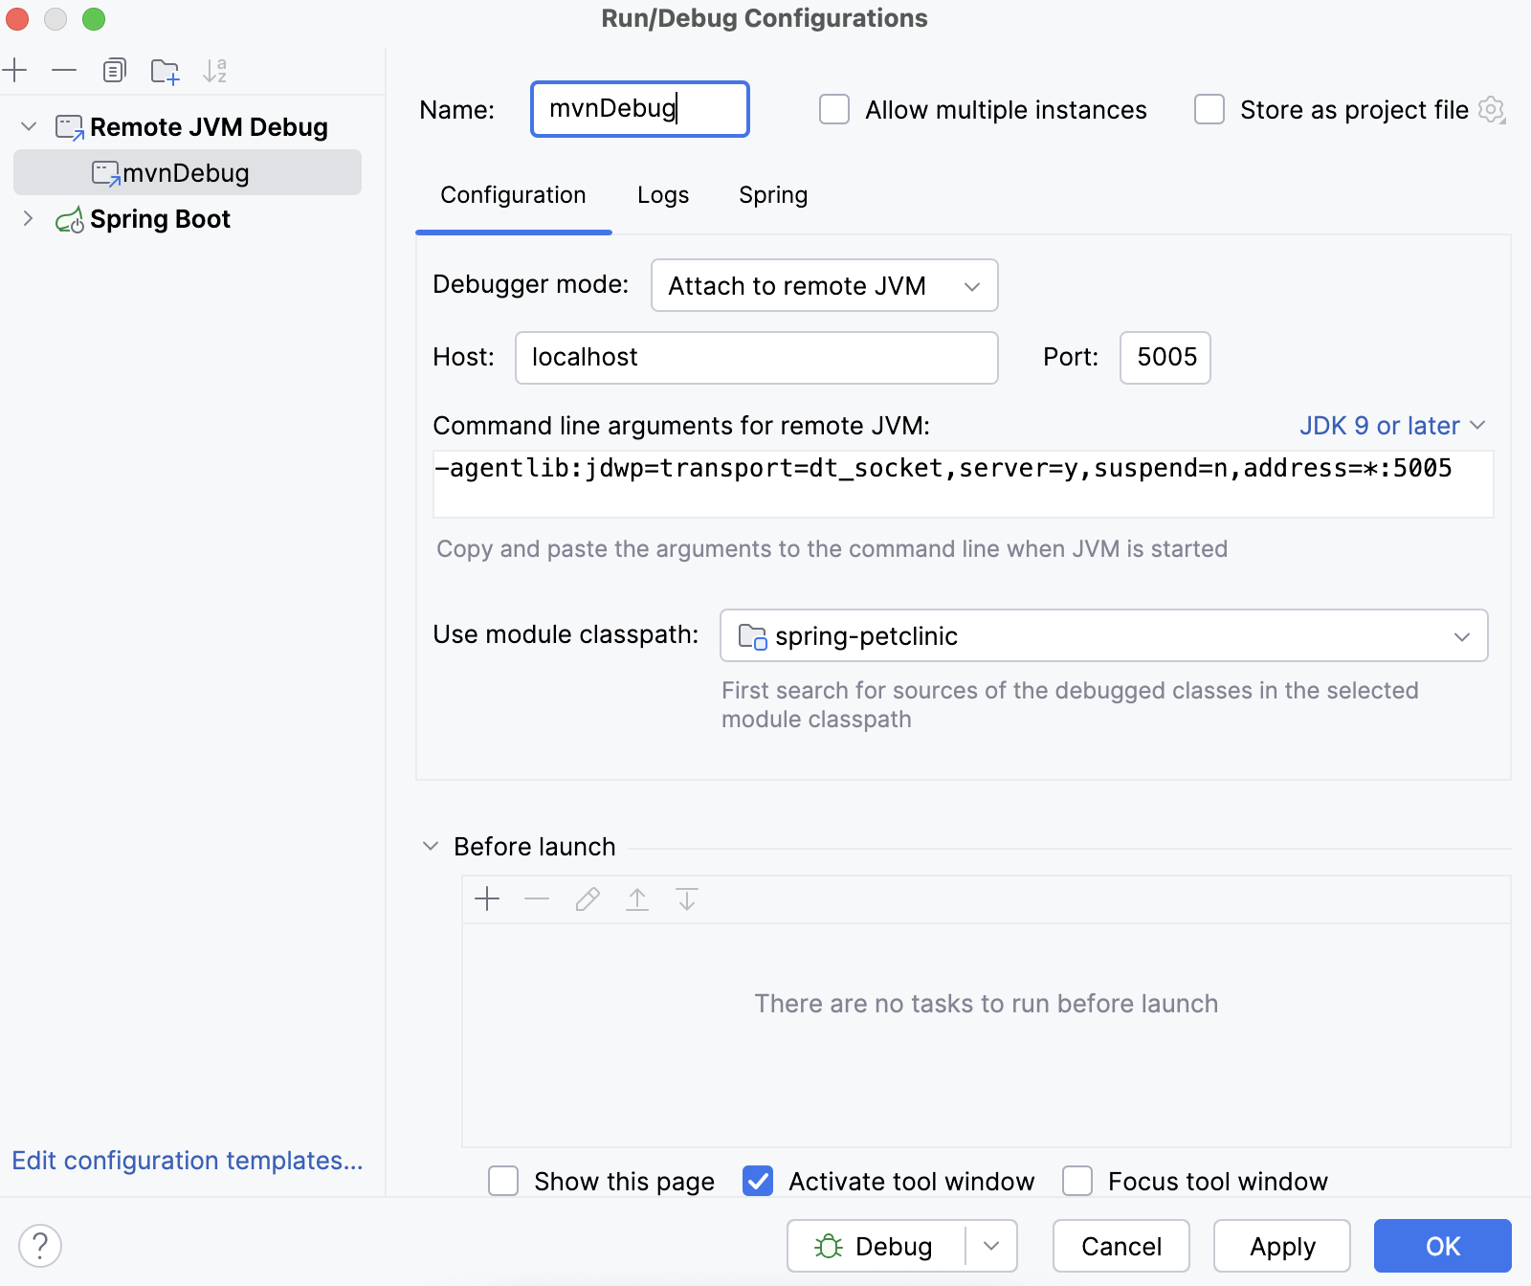This screenshot has width=1531, height=1286.
Task: Open help for Run/Debug Configurations
Action: click(x=39, y=1246)
